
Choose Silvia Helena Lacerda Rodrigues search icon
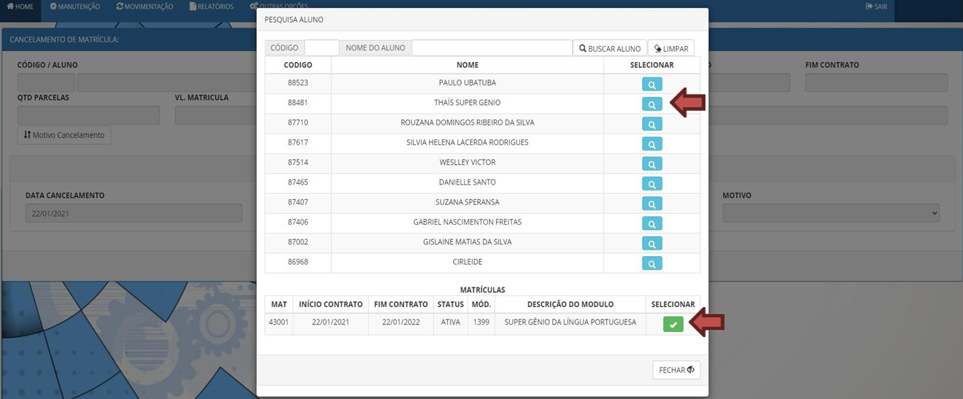click(651, 144)
